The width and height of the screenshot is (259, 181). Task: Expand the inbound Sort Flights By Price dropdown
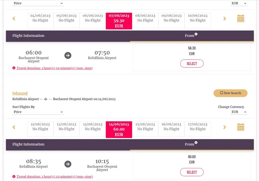tap(38, 112)
